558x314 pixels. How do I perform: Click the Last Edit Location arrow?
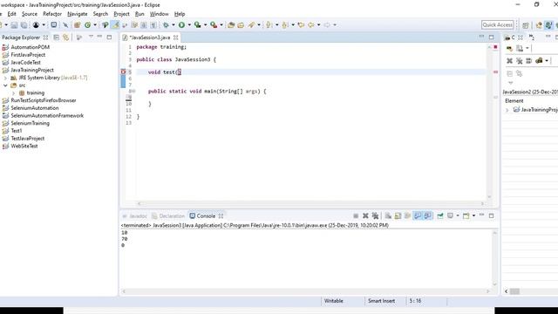pyautogui.click(x=301, y=25)
